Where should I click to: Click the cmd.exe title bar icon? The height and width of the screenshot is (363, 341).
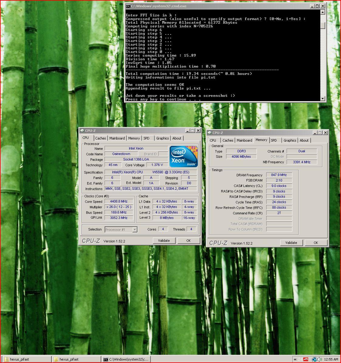click(x=128, y=6)
